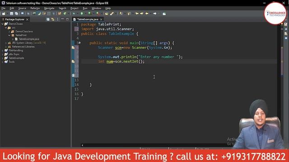Expand the TableExample.java file node
Screen dimensions: 289x162
point(13,39)
